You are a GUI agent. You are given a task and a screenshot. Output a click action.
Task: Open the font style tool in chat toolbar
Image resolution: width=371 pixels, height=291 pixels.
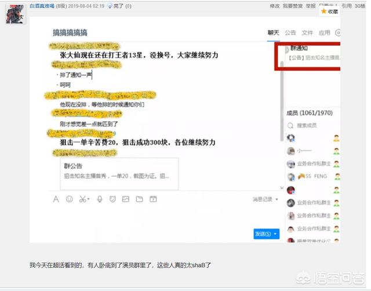click(56, 199)
